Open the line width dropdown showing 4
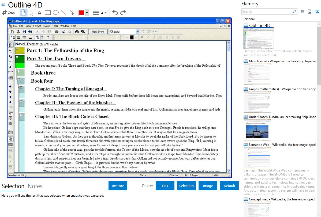The image size is (321, 217). point(104,13)
